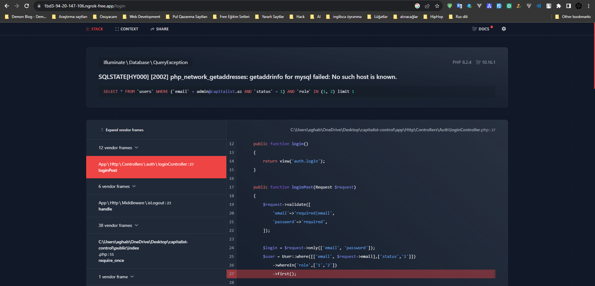
Task: Open alınacağlar bookmark folder
Action: (x=406, y=17)
